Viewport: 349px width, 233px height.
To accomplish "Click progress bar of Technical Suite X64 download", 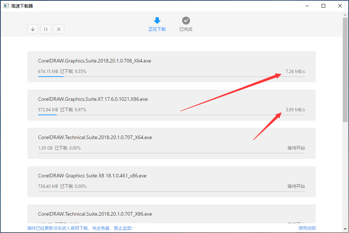I will coord(171,153).
